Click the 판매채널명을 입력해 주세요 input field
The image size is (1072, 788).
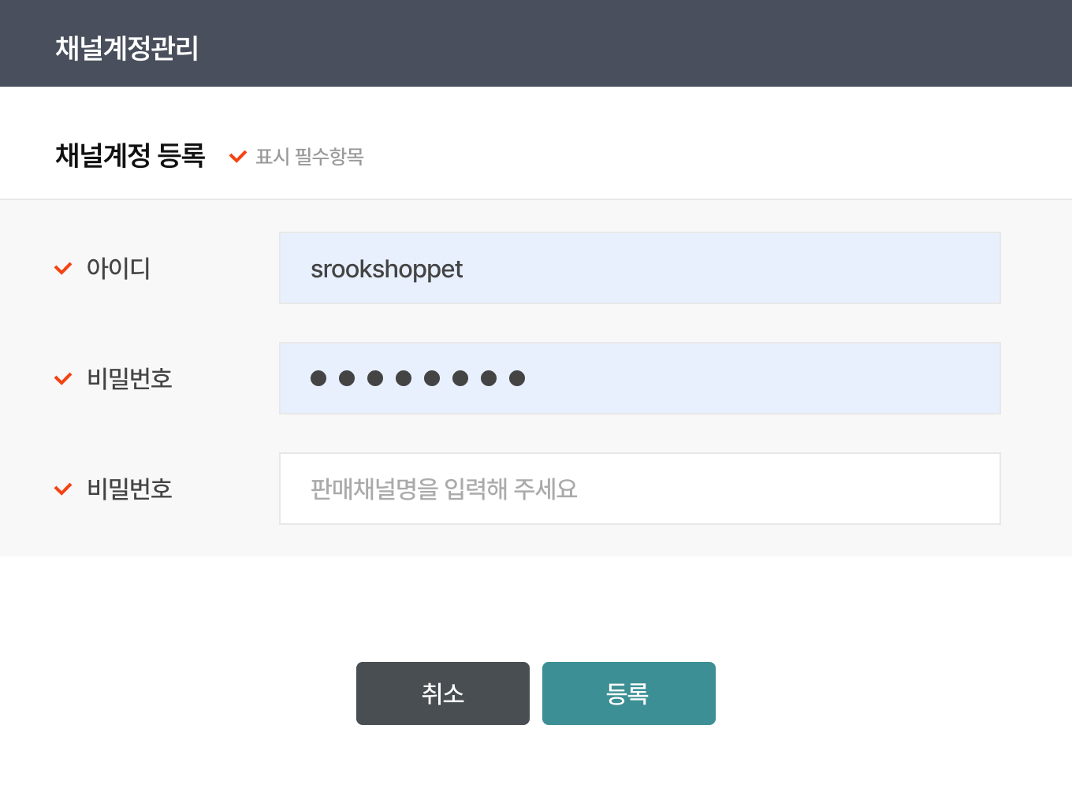639,489
